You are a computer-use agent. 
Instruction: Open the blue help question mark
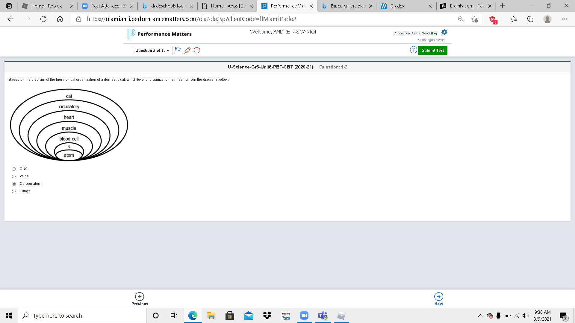[413, 50]
